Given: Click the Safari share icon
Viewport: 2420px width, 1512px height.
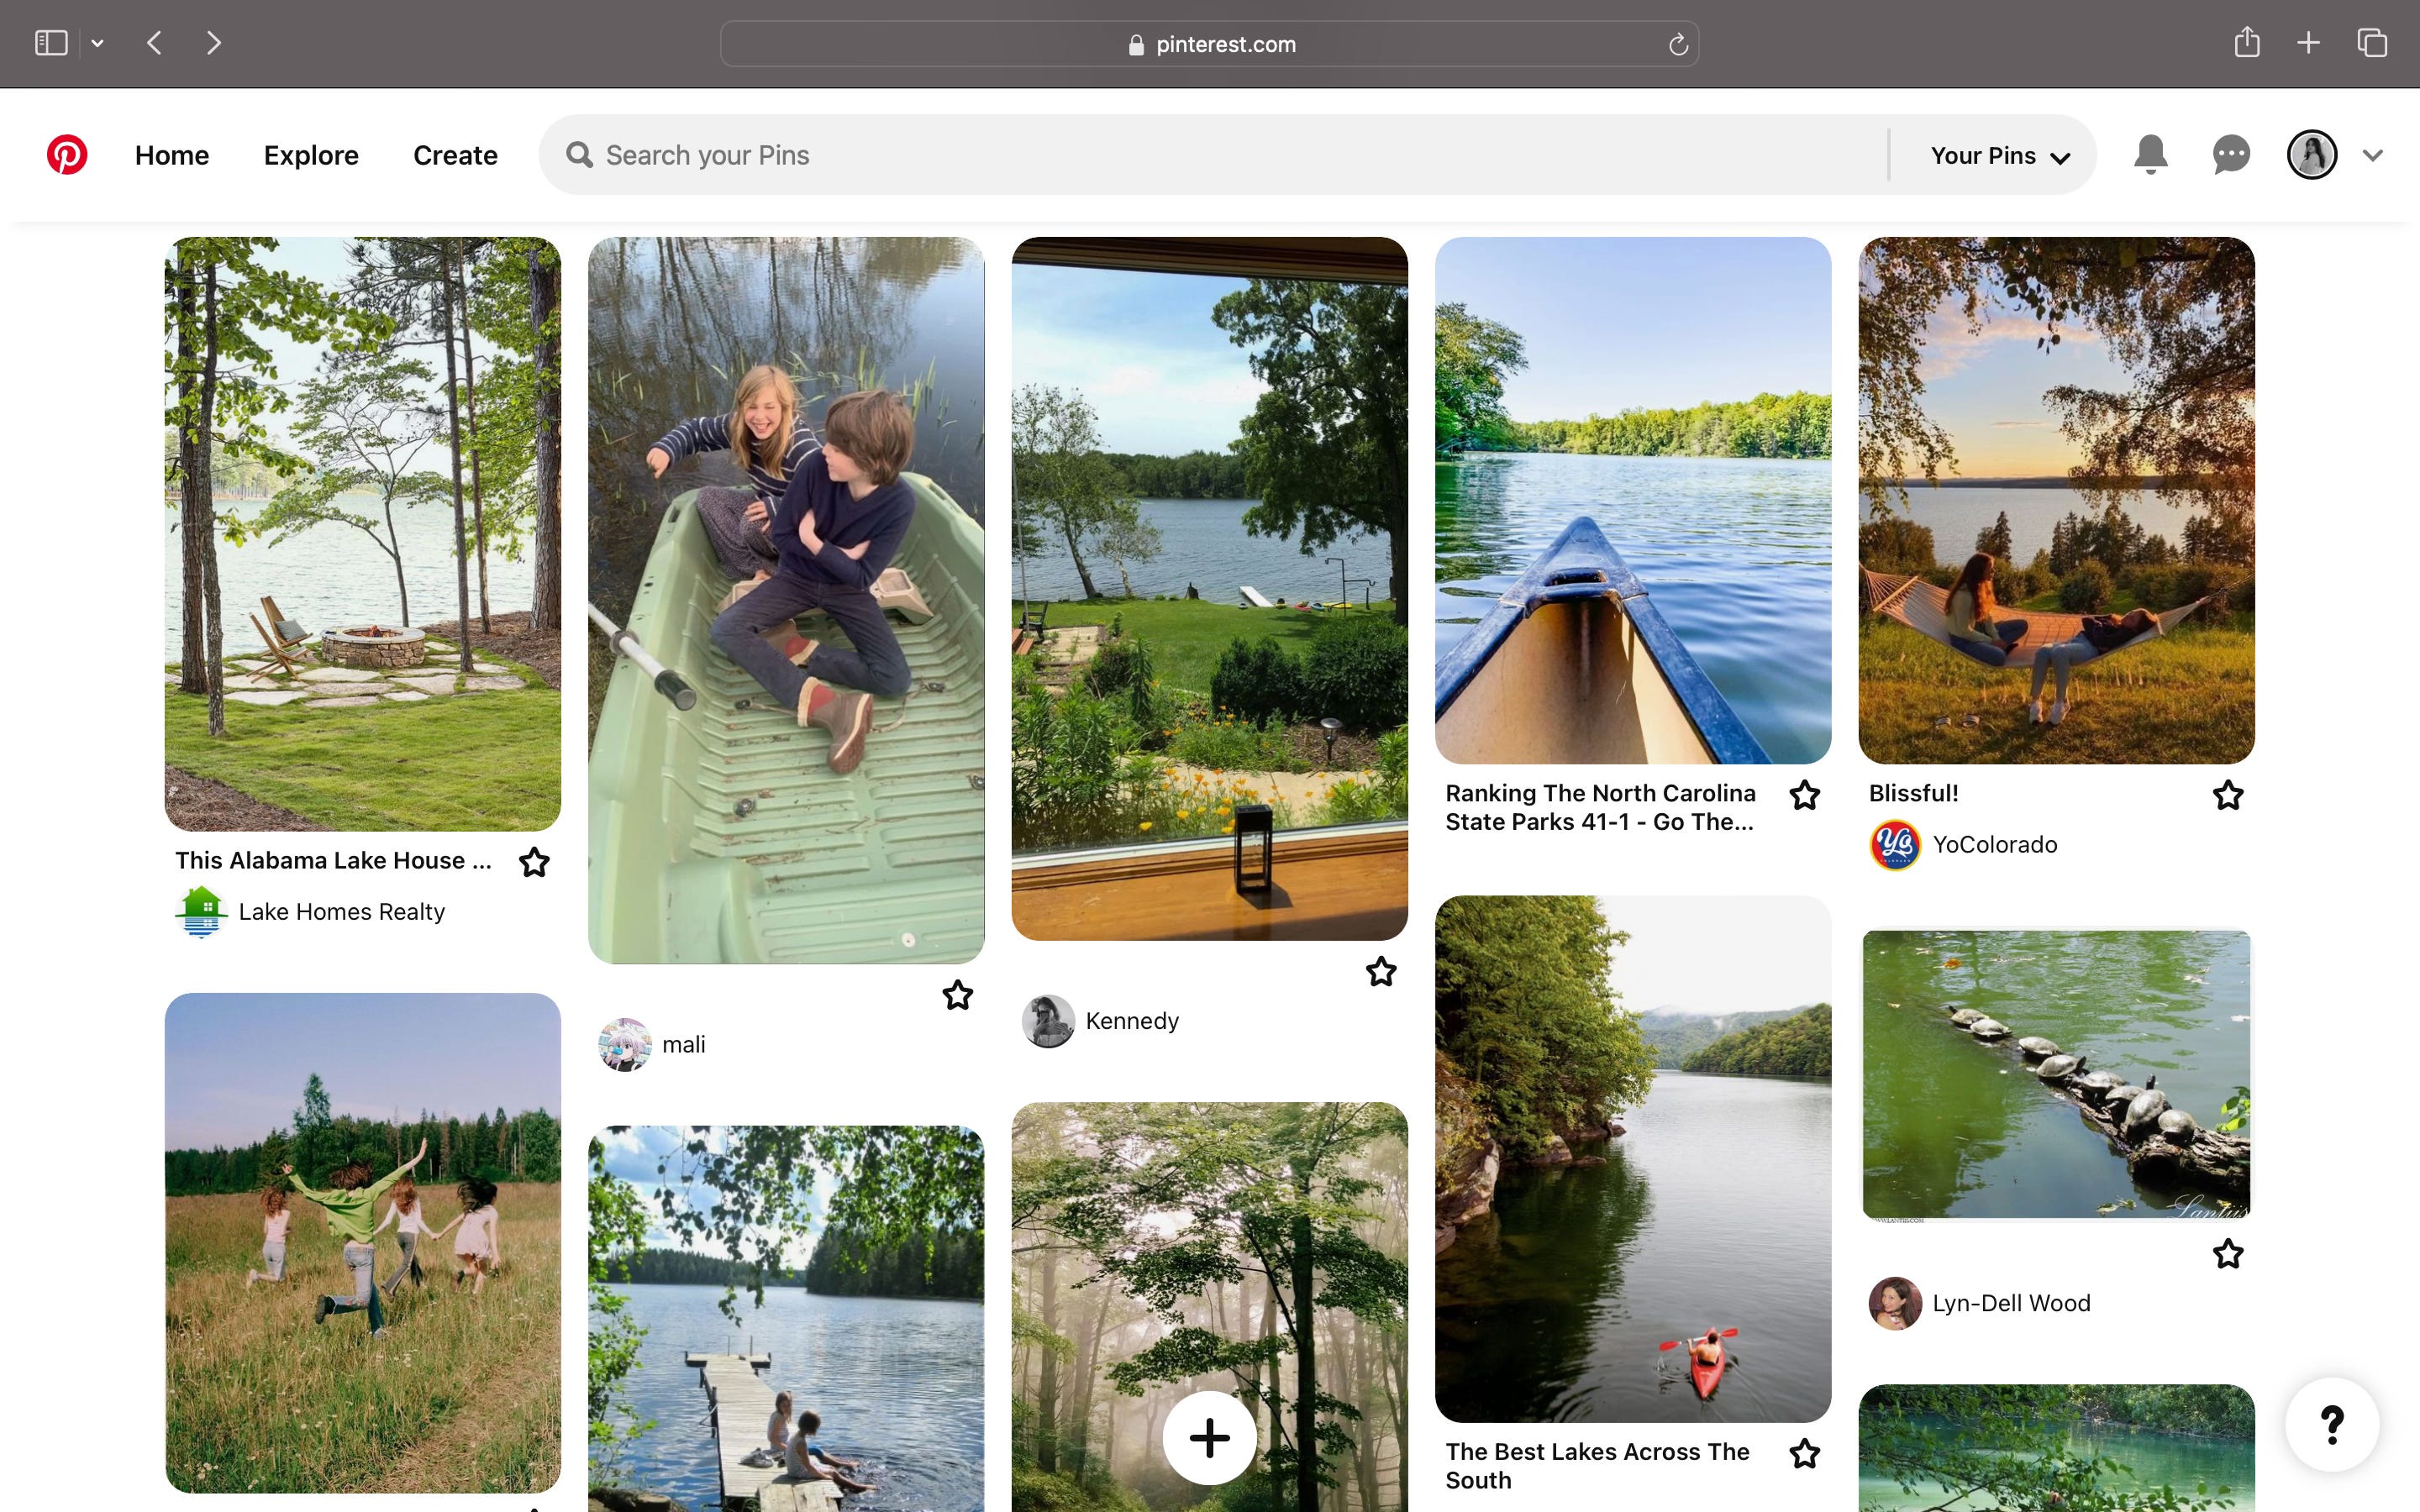Looking at the screenshot, I should 2247,42.
